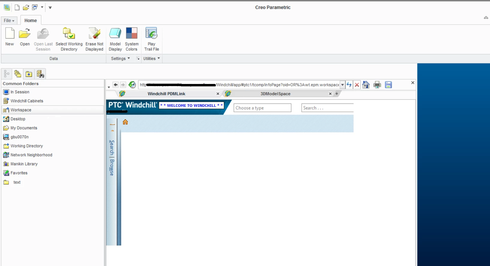Switch to Windchill PDMLink browser tab
The height and width of the screenshot is (266, 490).
[166, 94]
